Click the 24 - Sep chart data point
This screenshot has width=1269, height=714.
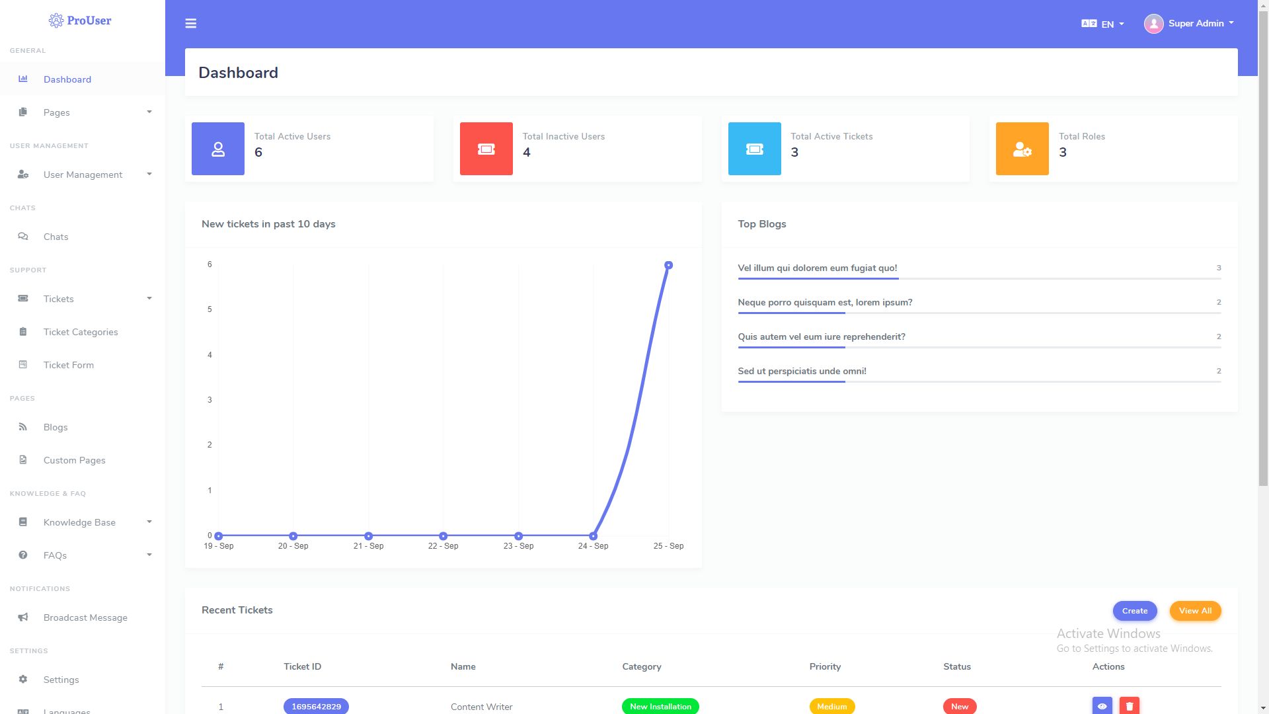coord(594,536)
